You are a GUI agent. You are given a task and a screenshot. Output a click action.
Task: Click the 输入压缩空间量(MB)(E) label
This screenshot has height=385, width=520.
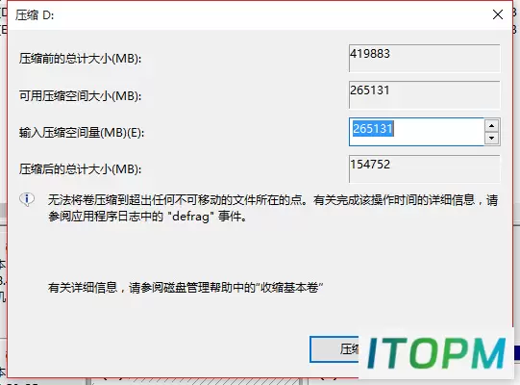point(82,133)
